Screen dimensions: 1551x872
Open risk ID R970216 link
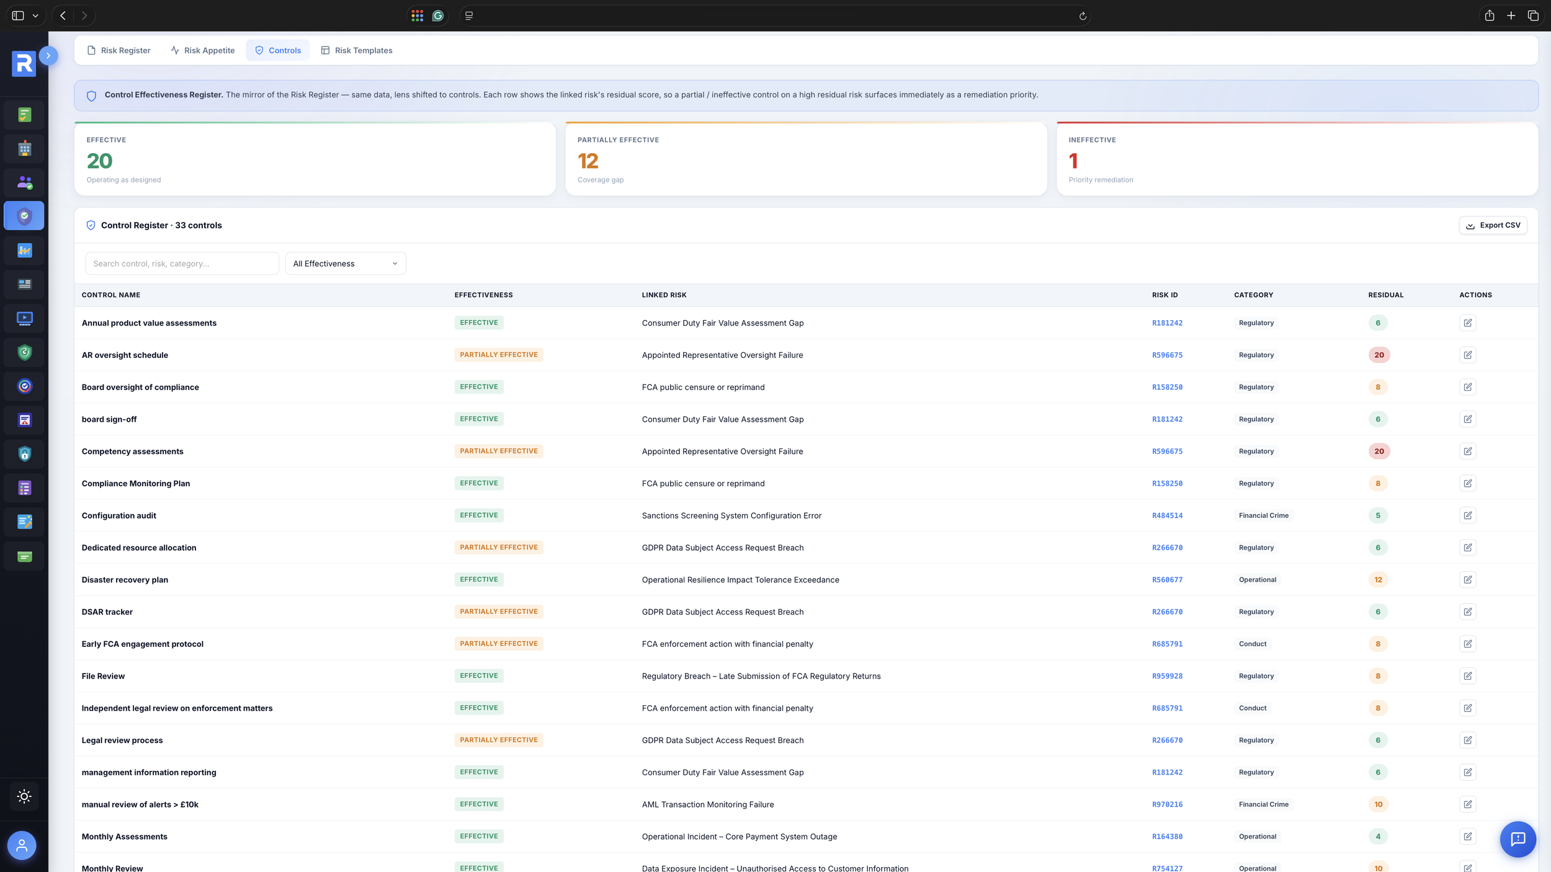click(1167, 804)
